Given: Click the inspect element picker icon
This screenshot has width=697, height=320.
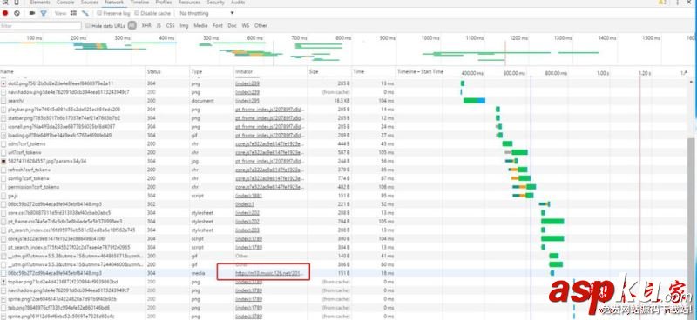Looking at the screenshot, I should click(6, 3).
